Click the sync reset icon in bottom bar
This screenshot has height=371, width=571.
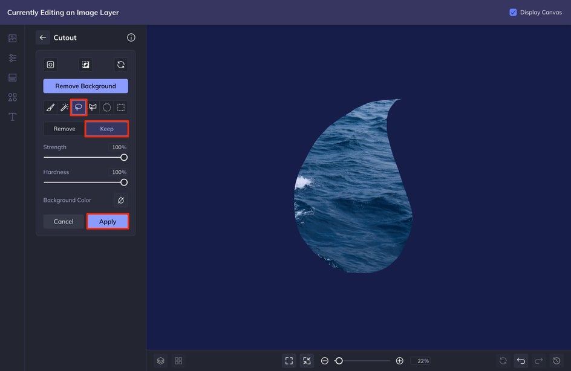click(503, 361)
